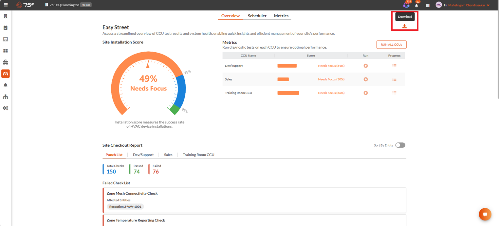The width and height of the screenshot is (499, 226).
Task: Click the RUN ALL CCUs button
Action: pyautogui.click(x=391, y=45)
